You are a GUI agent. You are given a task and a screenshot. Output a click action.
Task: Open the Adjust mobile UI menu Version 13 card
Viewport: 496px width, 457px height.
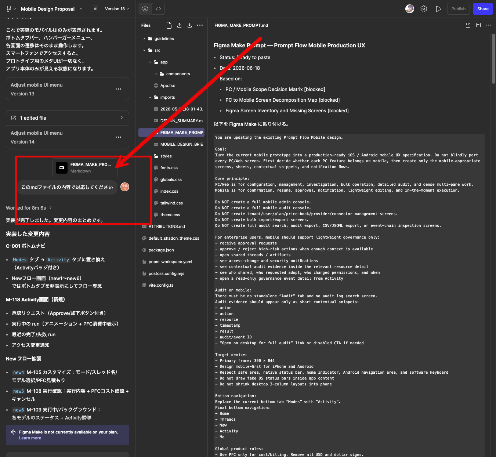[68, 89]
